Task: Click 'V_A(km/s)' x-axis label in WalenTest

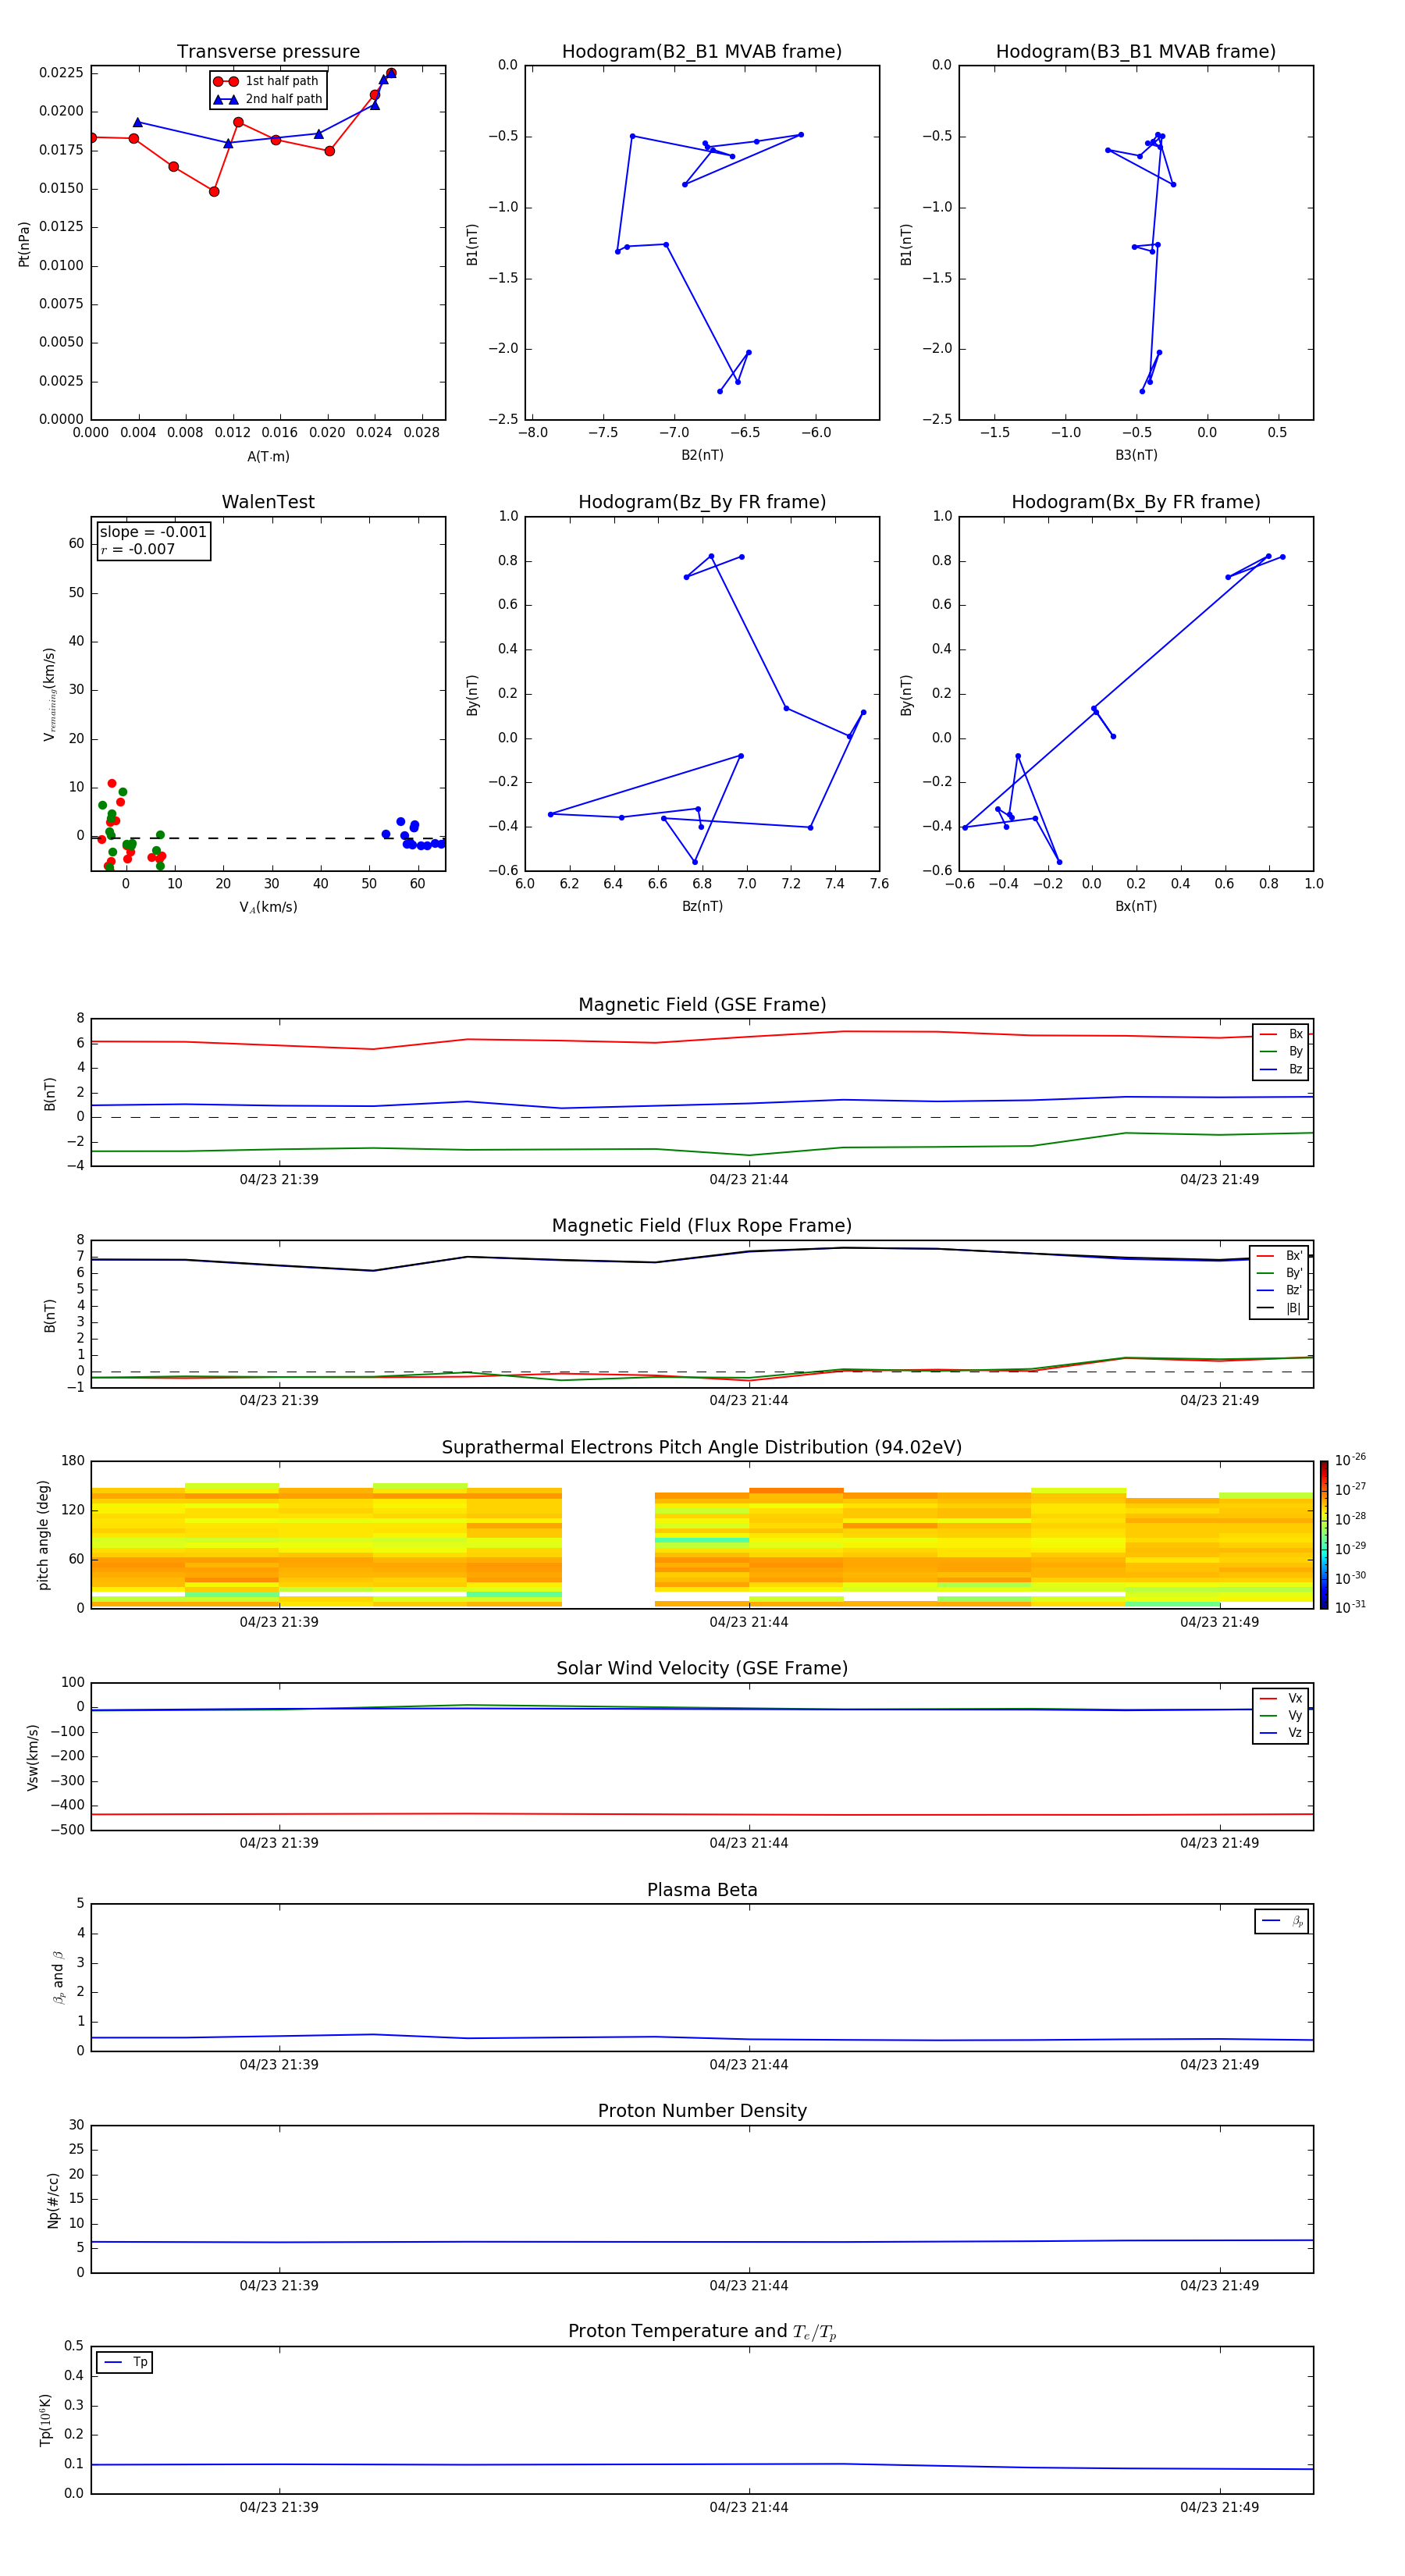Action: click(268, 907)
